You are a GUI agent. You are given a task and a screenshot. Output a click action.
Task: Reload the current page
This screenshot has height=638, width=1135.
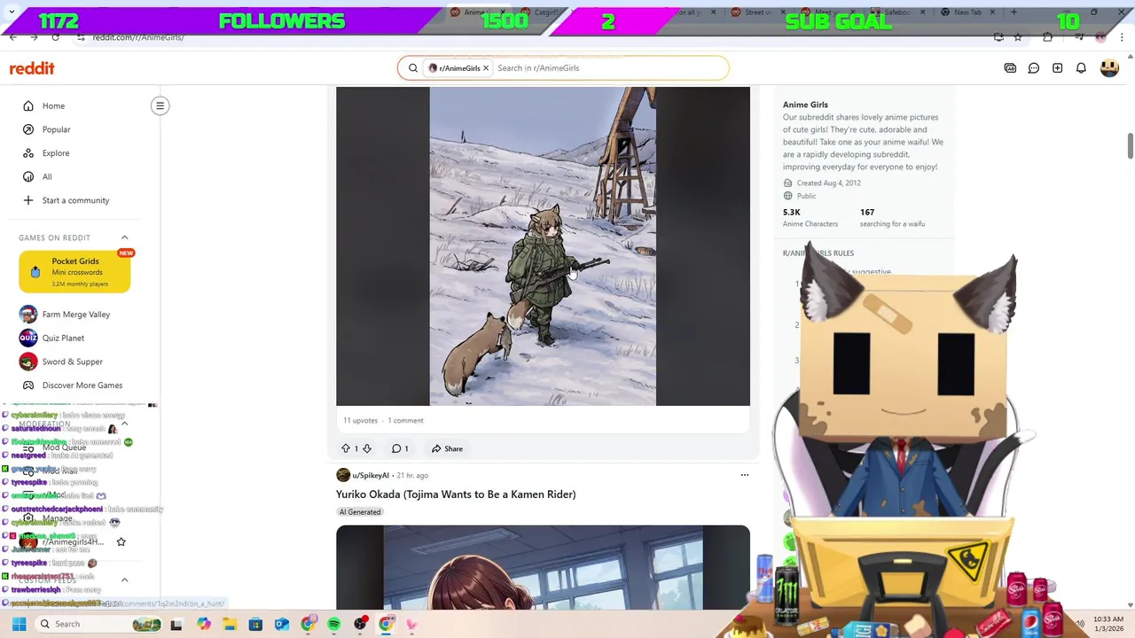(56, 37)
